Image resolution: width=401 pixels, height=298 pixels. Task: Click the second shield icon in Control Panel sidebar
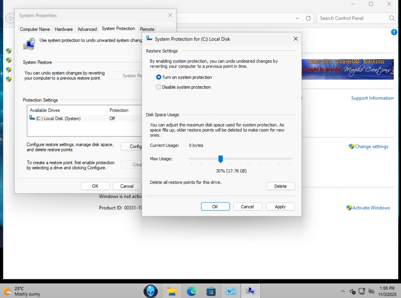9,60
